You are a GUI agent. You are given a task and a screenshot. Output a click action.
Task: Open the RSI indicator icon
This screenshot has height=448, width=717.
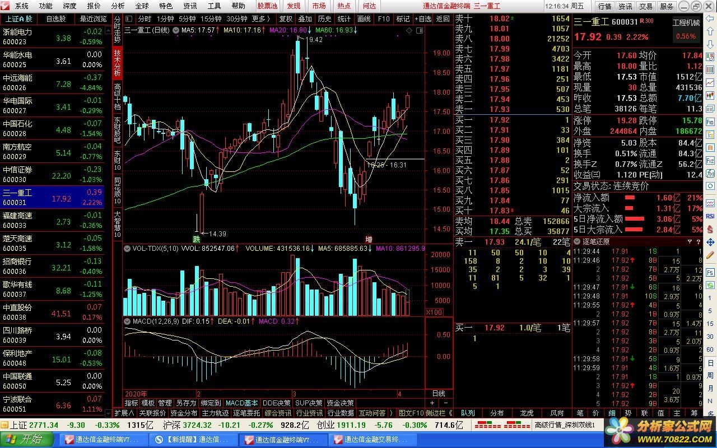click(710, 216)
